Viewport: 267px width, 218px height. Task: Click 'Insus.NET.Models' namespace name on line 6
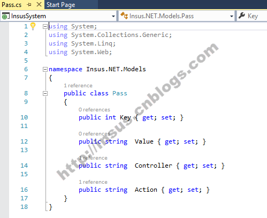point(116,69)
